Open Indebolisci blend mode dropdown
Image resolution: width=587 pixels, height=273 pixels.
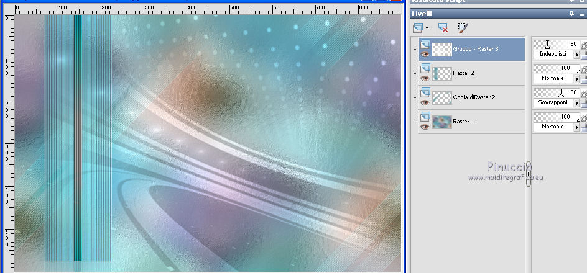coord(576,55)
